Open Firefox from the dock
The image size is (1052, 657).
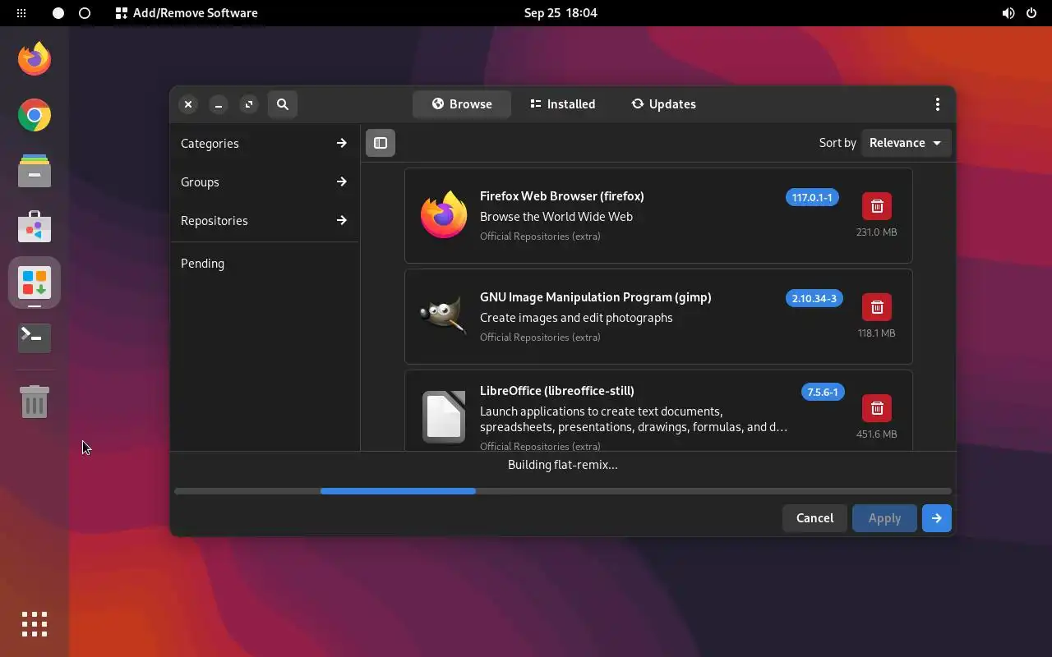[x=35, y=59]
